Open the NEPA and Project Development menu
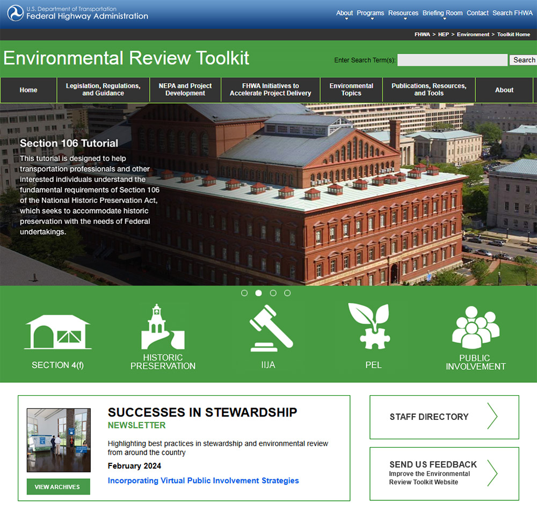537x510 pixels. coord(185,90)
